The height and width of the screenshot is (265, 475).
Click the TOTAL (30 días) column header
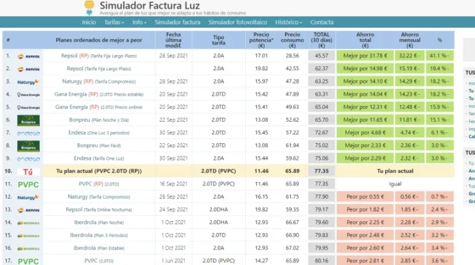pos(322,40)
